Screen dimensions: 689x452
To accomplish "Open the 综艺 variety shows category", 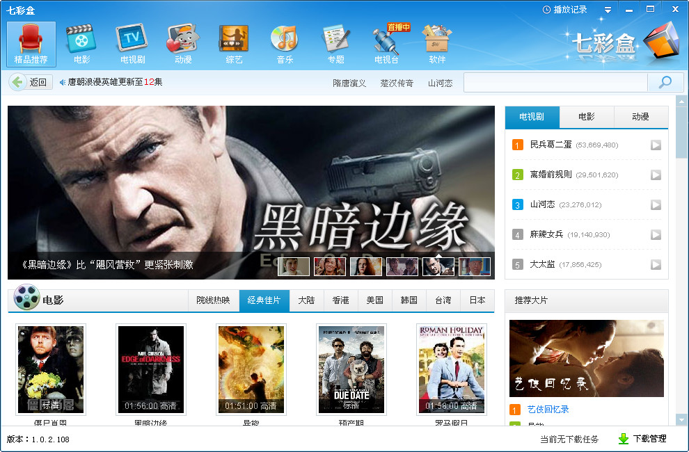I will pos(234,44).
